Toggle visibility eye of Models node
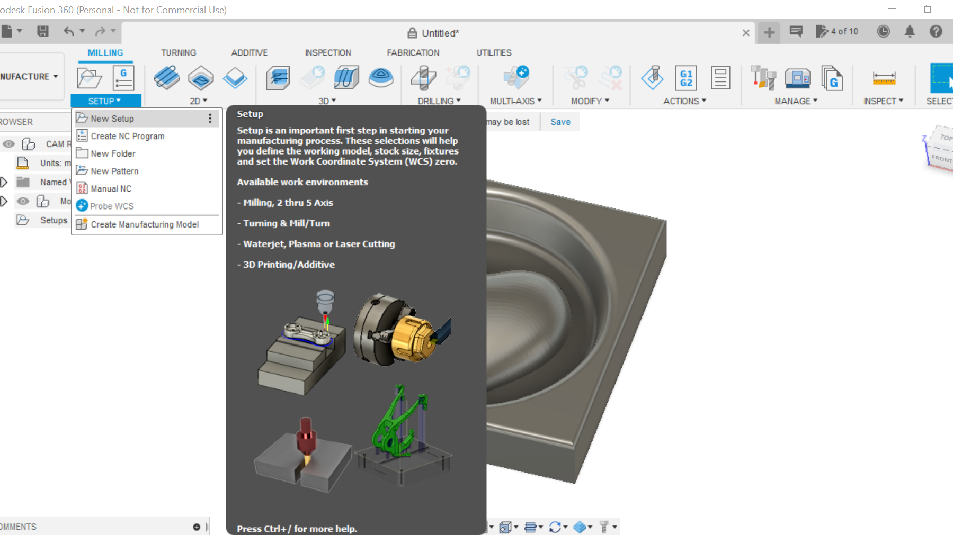 pos(23,201)
